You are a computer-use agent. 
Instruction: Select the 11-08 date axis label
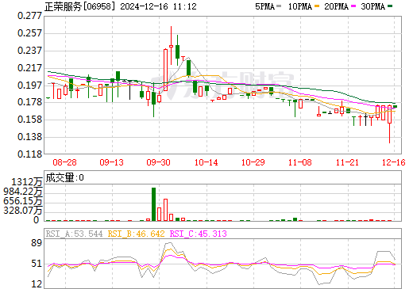point(300,162)
